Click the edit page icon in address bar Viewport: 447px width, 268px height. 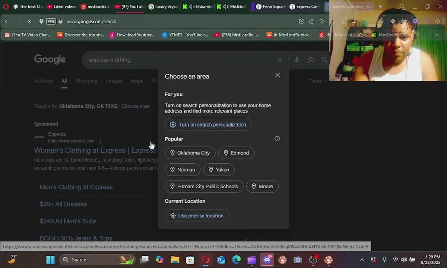tap(301, 22)
